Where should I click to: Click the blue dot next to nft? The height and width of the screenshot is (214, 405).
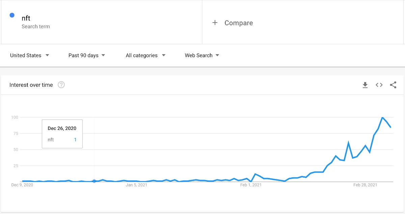coord(12,15)
